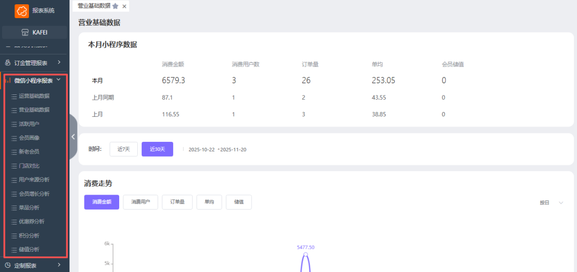Image resolution: width=577 pixels, height=272 pixels.
Task: Click the 上月同期 row label
Action: coord(103,98)
